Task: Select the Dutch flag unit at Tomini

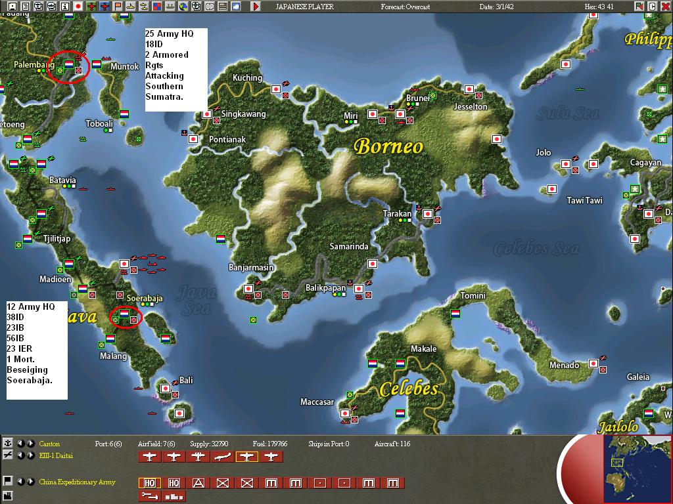Action: (455, 314)
